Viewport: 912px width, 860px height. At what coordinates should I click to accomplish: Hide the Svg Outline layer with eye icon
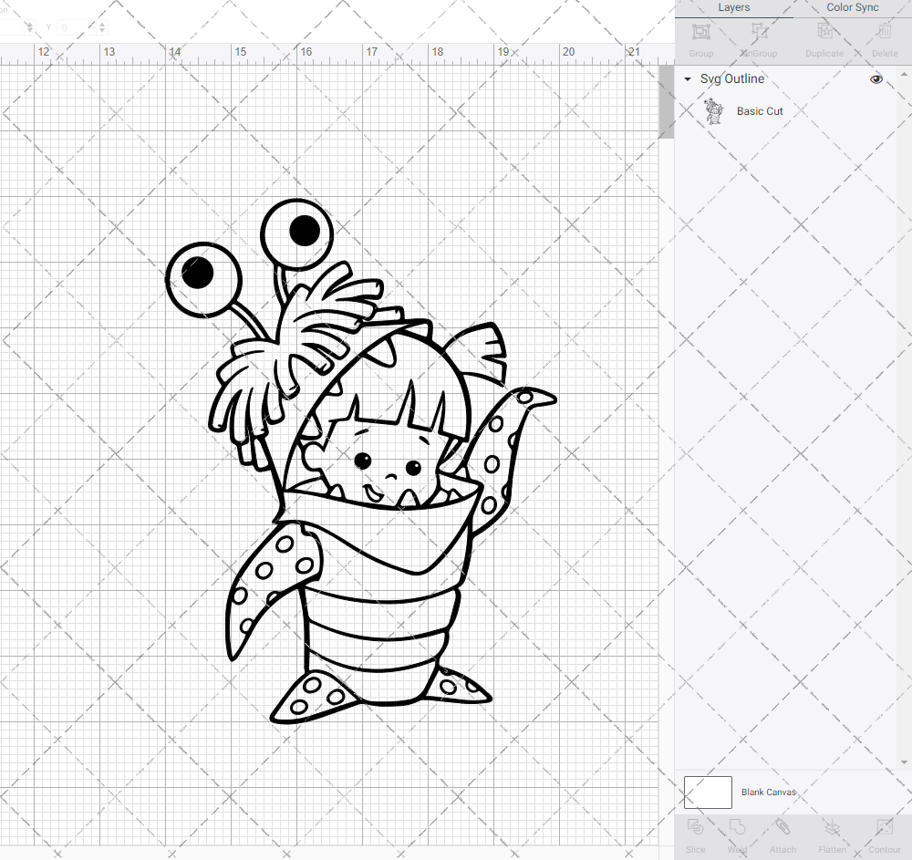pos(876,79)
